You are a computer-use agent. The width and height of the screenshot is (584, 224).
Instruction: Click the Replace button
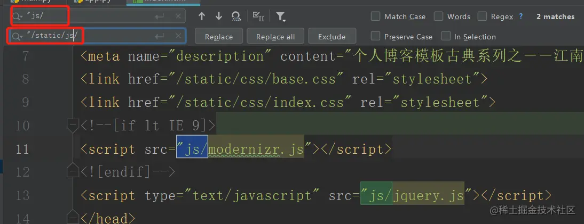[219, 36]
